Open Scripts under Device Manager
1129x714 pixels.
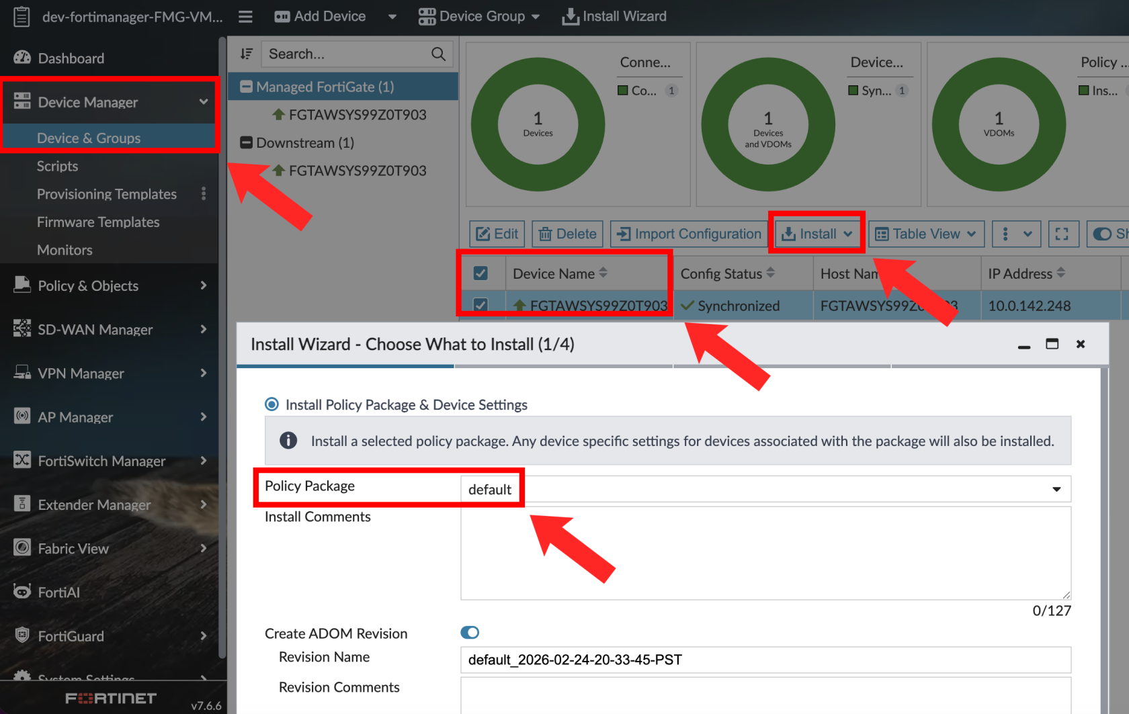57,166
